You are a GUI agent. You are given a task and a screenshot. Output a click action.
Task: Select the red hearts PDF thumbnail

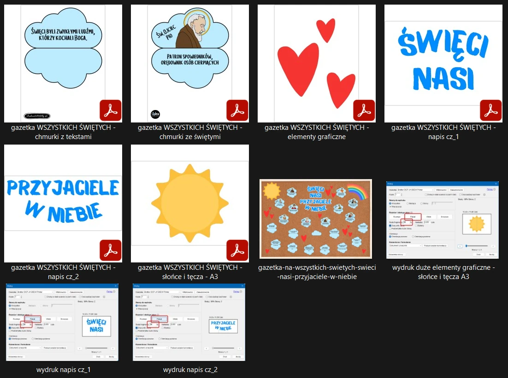tap(317, 64)
